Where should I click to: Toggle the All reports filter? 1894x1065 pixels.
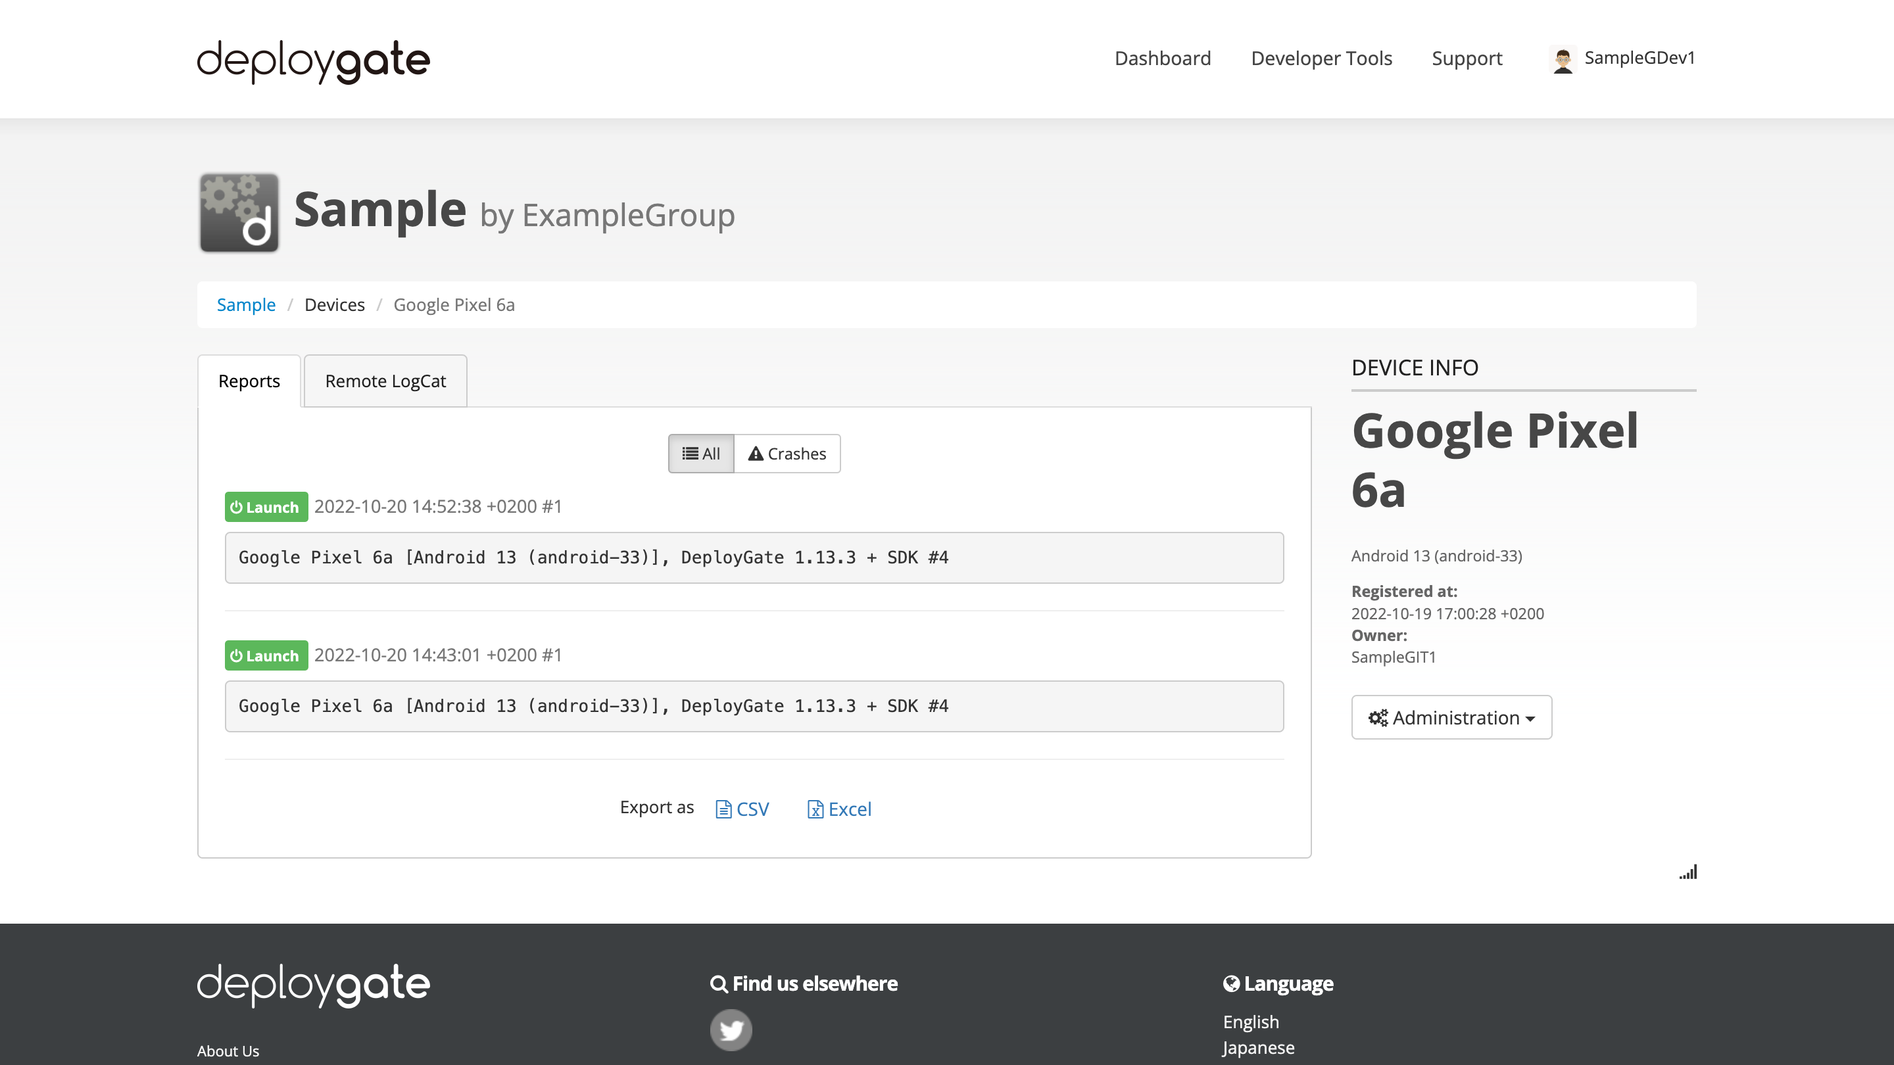tap(700, 454)
